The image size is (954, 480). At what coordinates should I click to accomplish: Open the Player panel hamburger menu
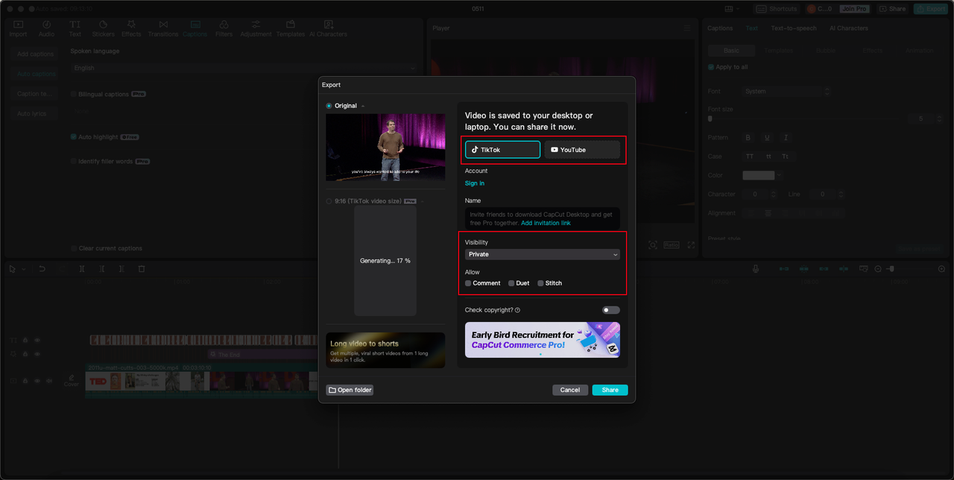click(x=687, y=28)
